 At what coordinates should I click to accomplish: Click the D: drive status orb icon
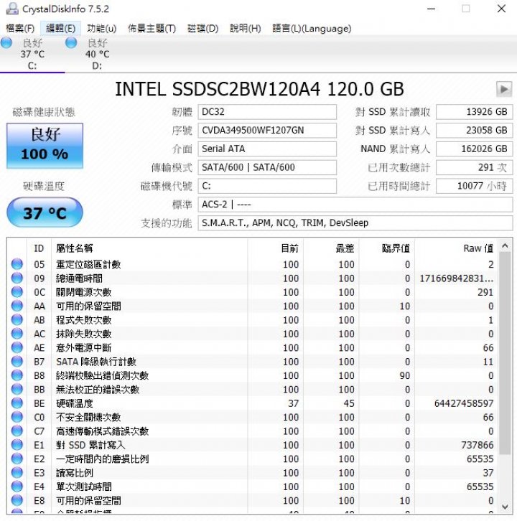click(x=71, y=43)
